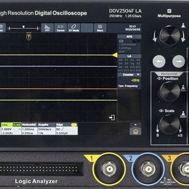Touch the channel 2 BNC connector

pyautogui.click(x=148, y=169)
